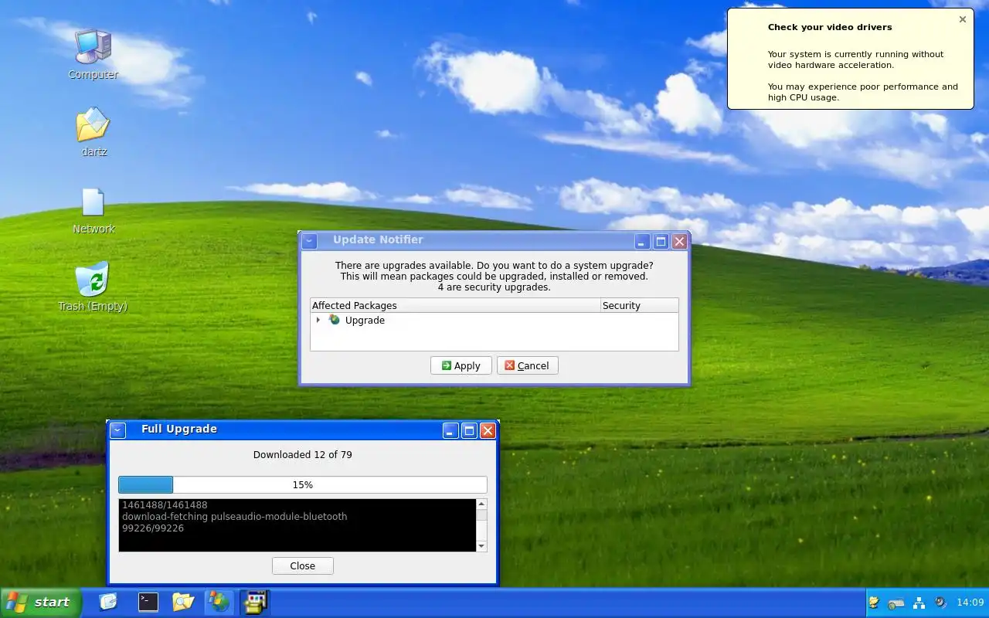Click the keyboard layout tray icon

(x=896, y=603)
